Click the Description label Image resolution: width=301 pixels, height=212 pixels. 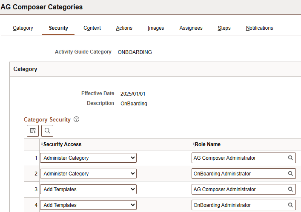click(x=100, y=103)
